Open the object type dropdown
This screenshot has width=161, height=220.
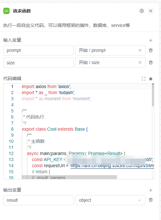click(110, 200)
